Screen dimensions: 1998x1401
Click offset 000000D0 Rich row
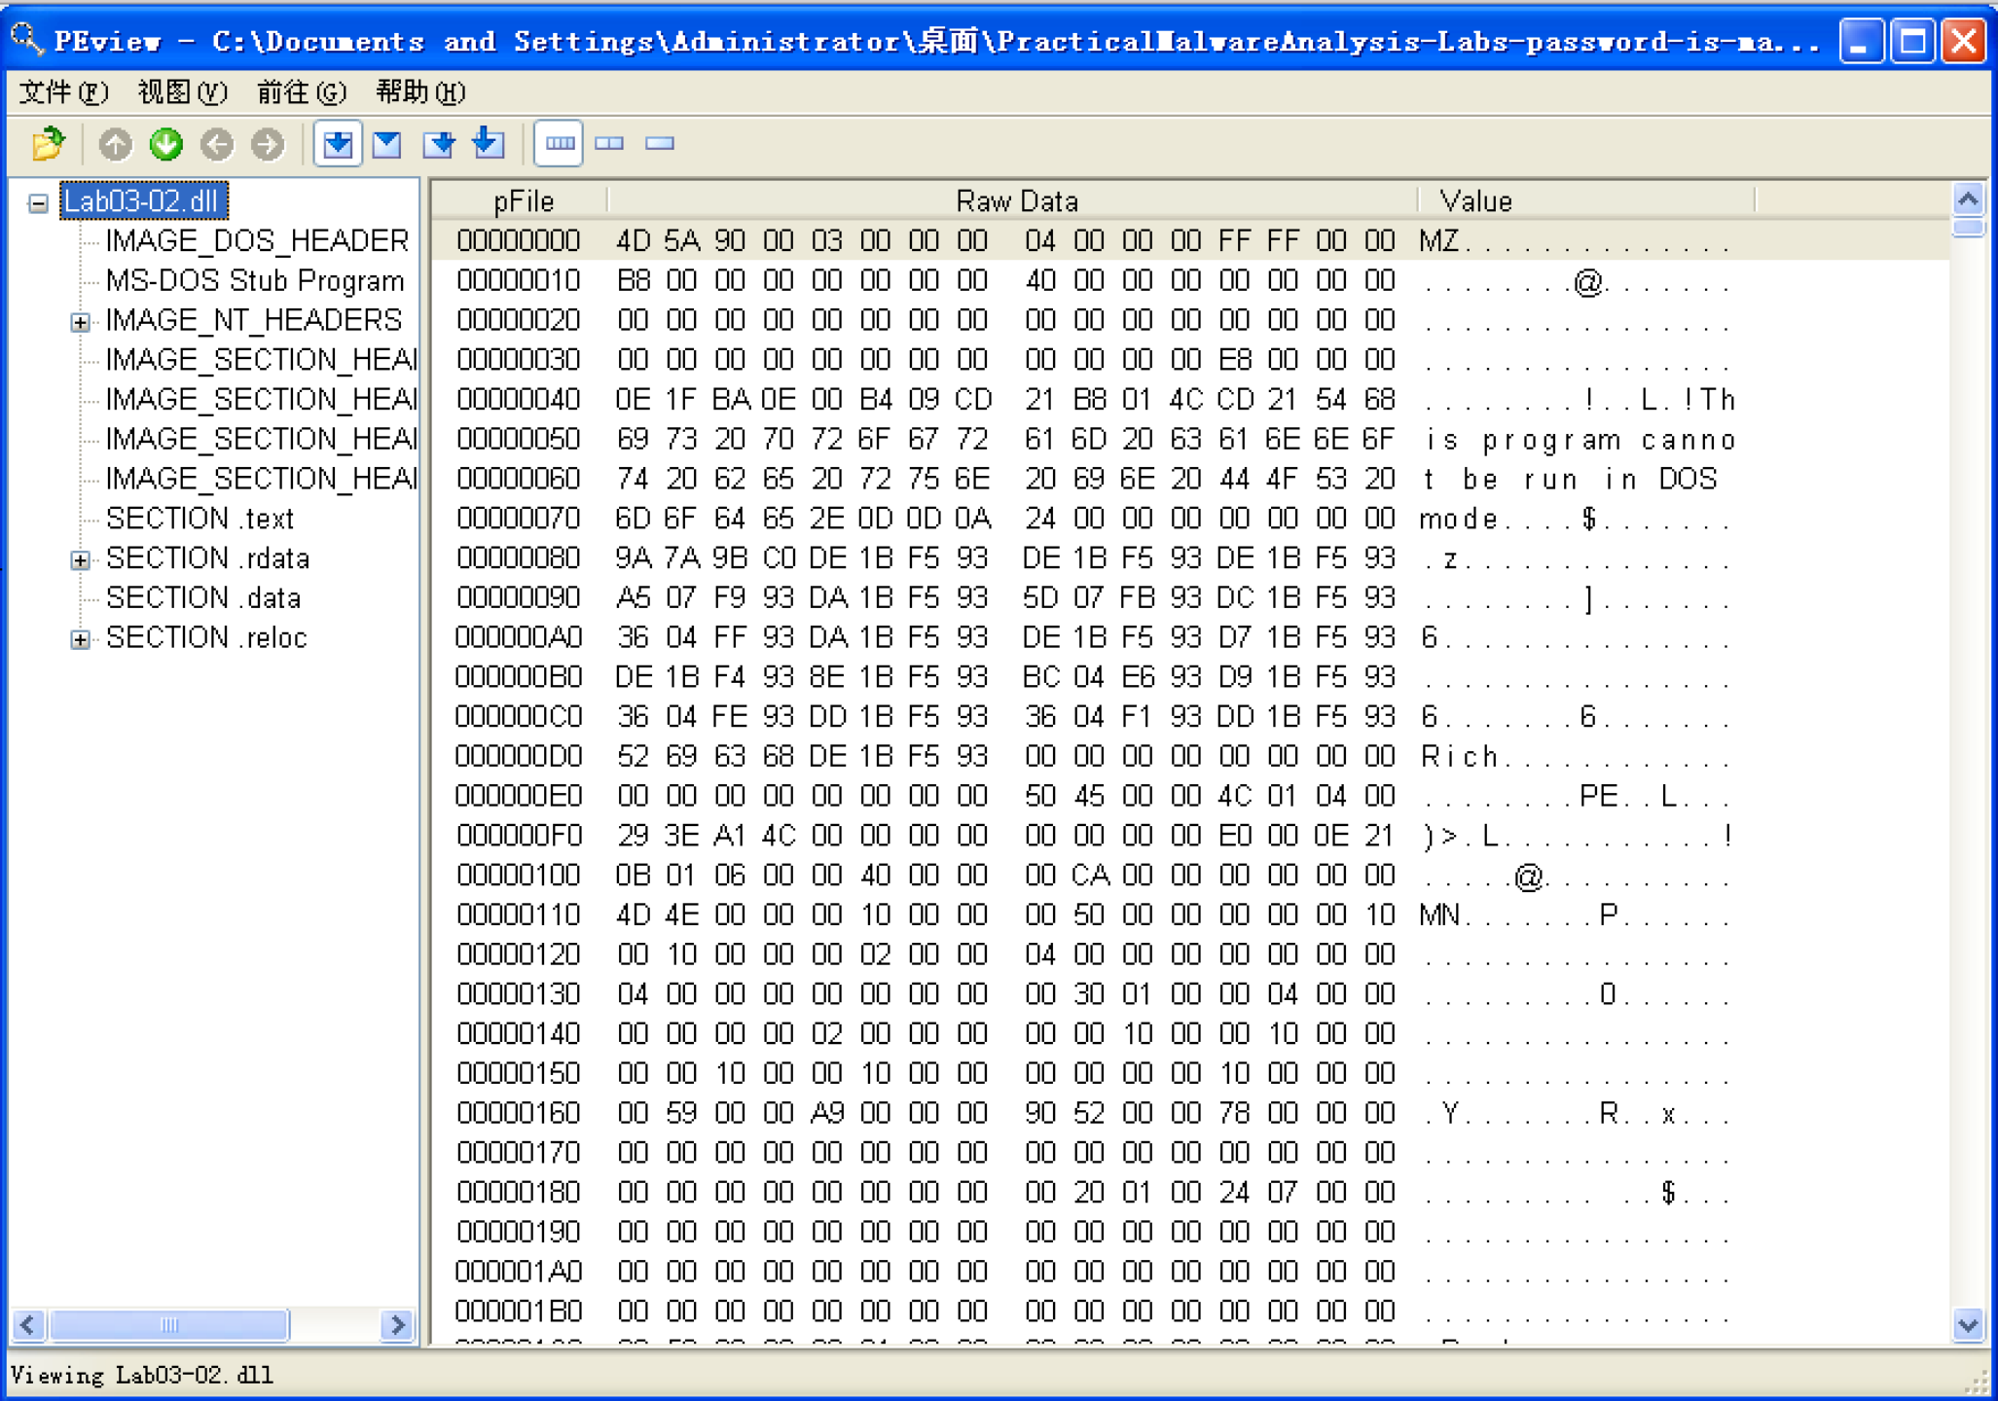click(1191, 756)
